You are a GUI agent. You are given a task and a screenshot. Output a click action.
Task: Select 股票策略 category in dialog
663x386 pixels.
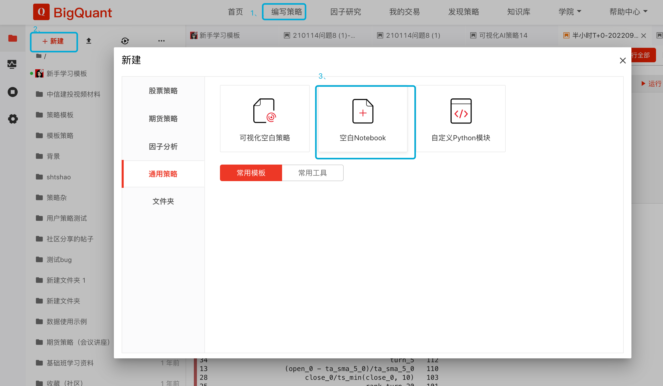coord(163,91)
